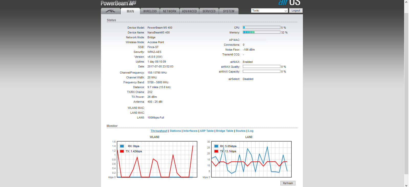Open the Stations monitor link
This screenshot has height=187, width=409.
[175, 131]
